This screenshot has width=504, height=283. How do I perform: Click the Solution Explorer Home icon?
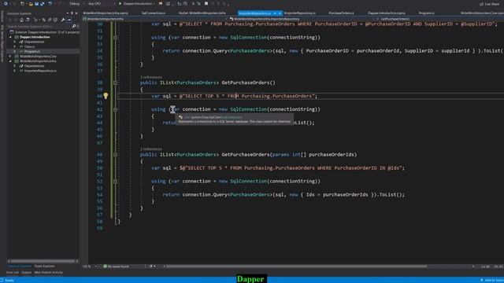pos(21,20)
